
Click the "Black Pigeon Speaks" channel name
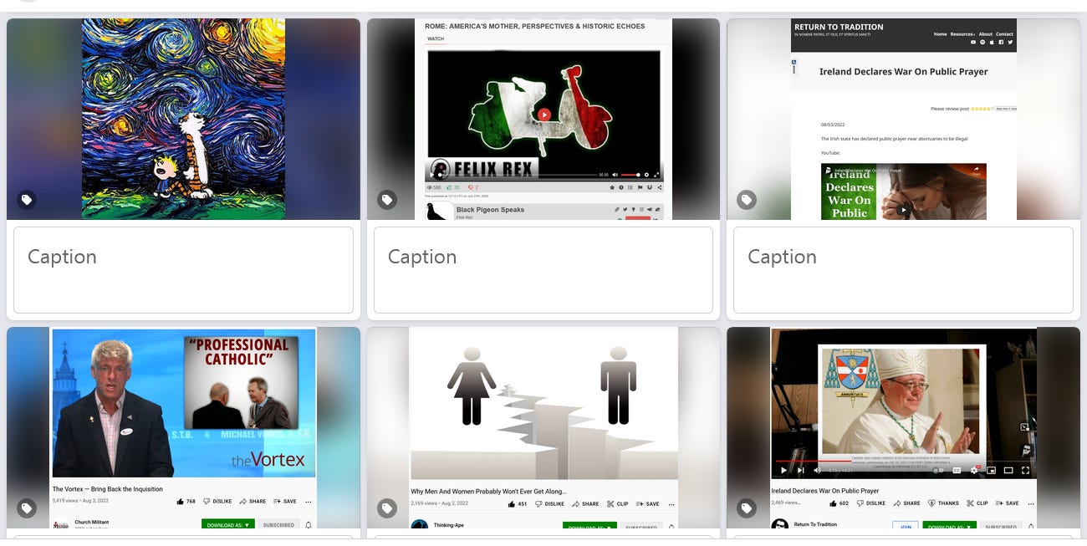[490, 210]
